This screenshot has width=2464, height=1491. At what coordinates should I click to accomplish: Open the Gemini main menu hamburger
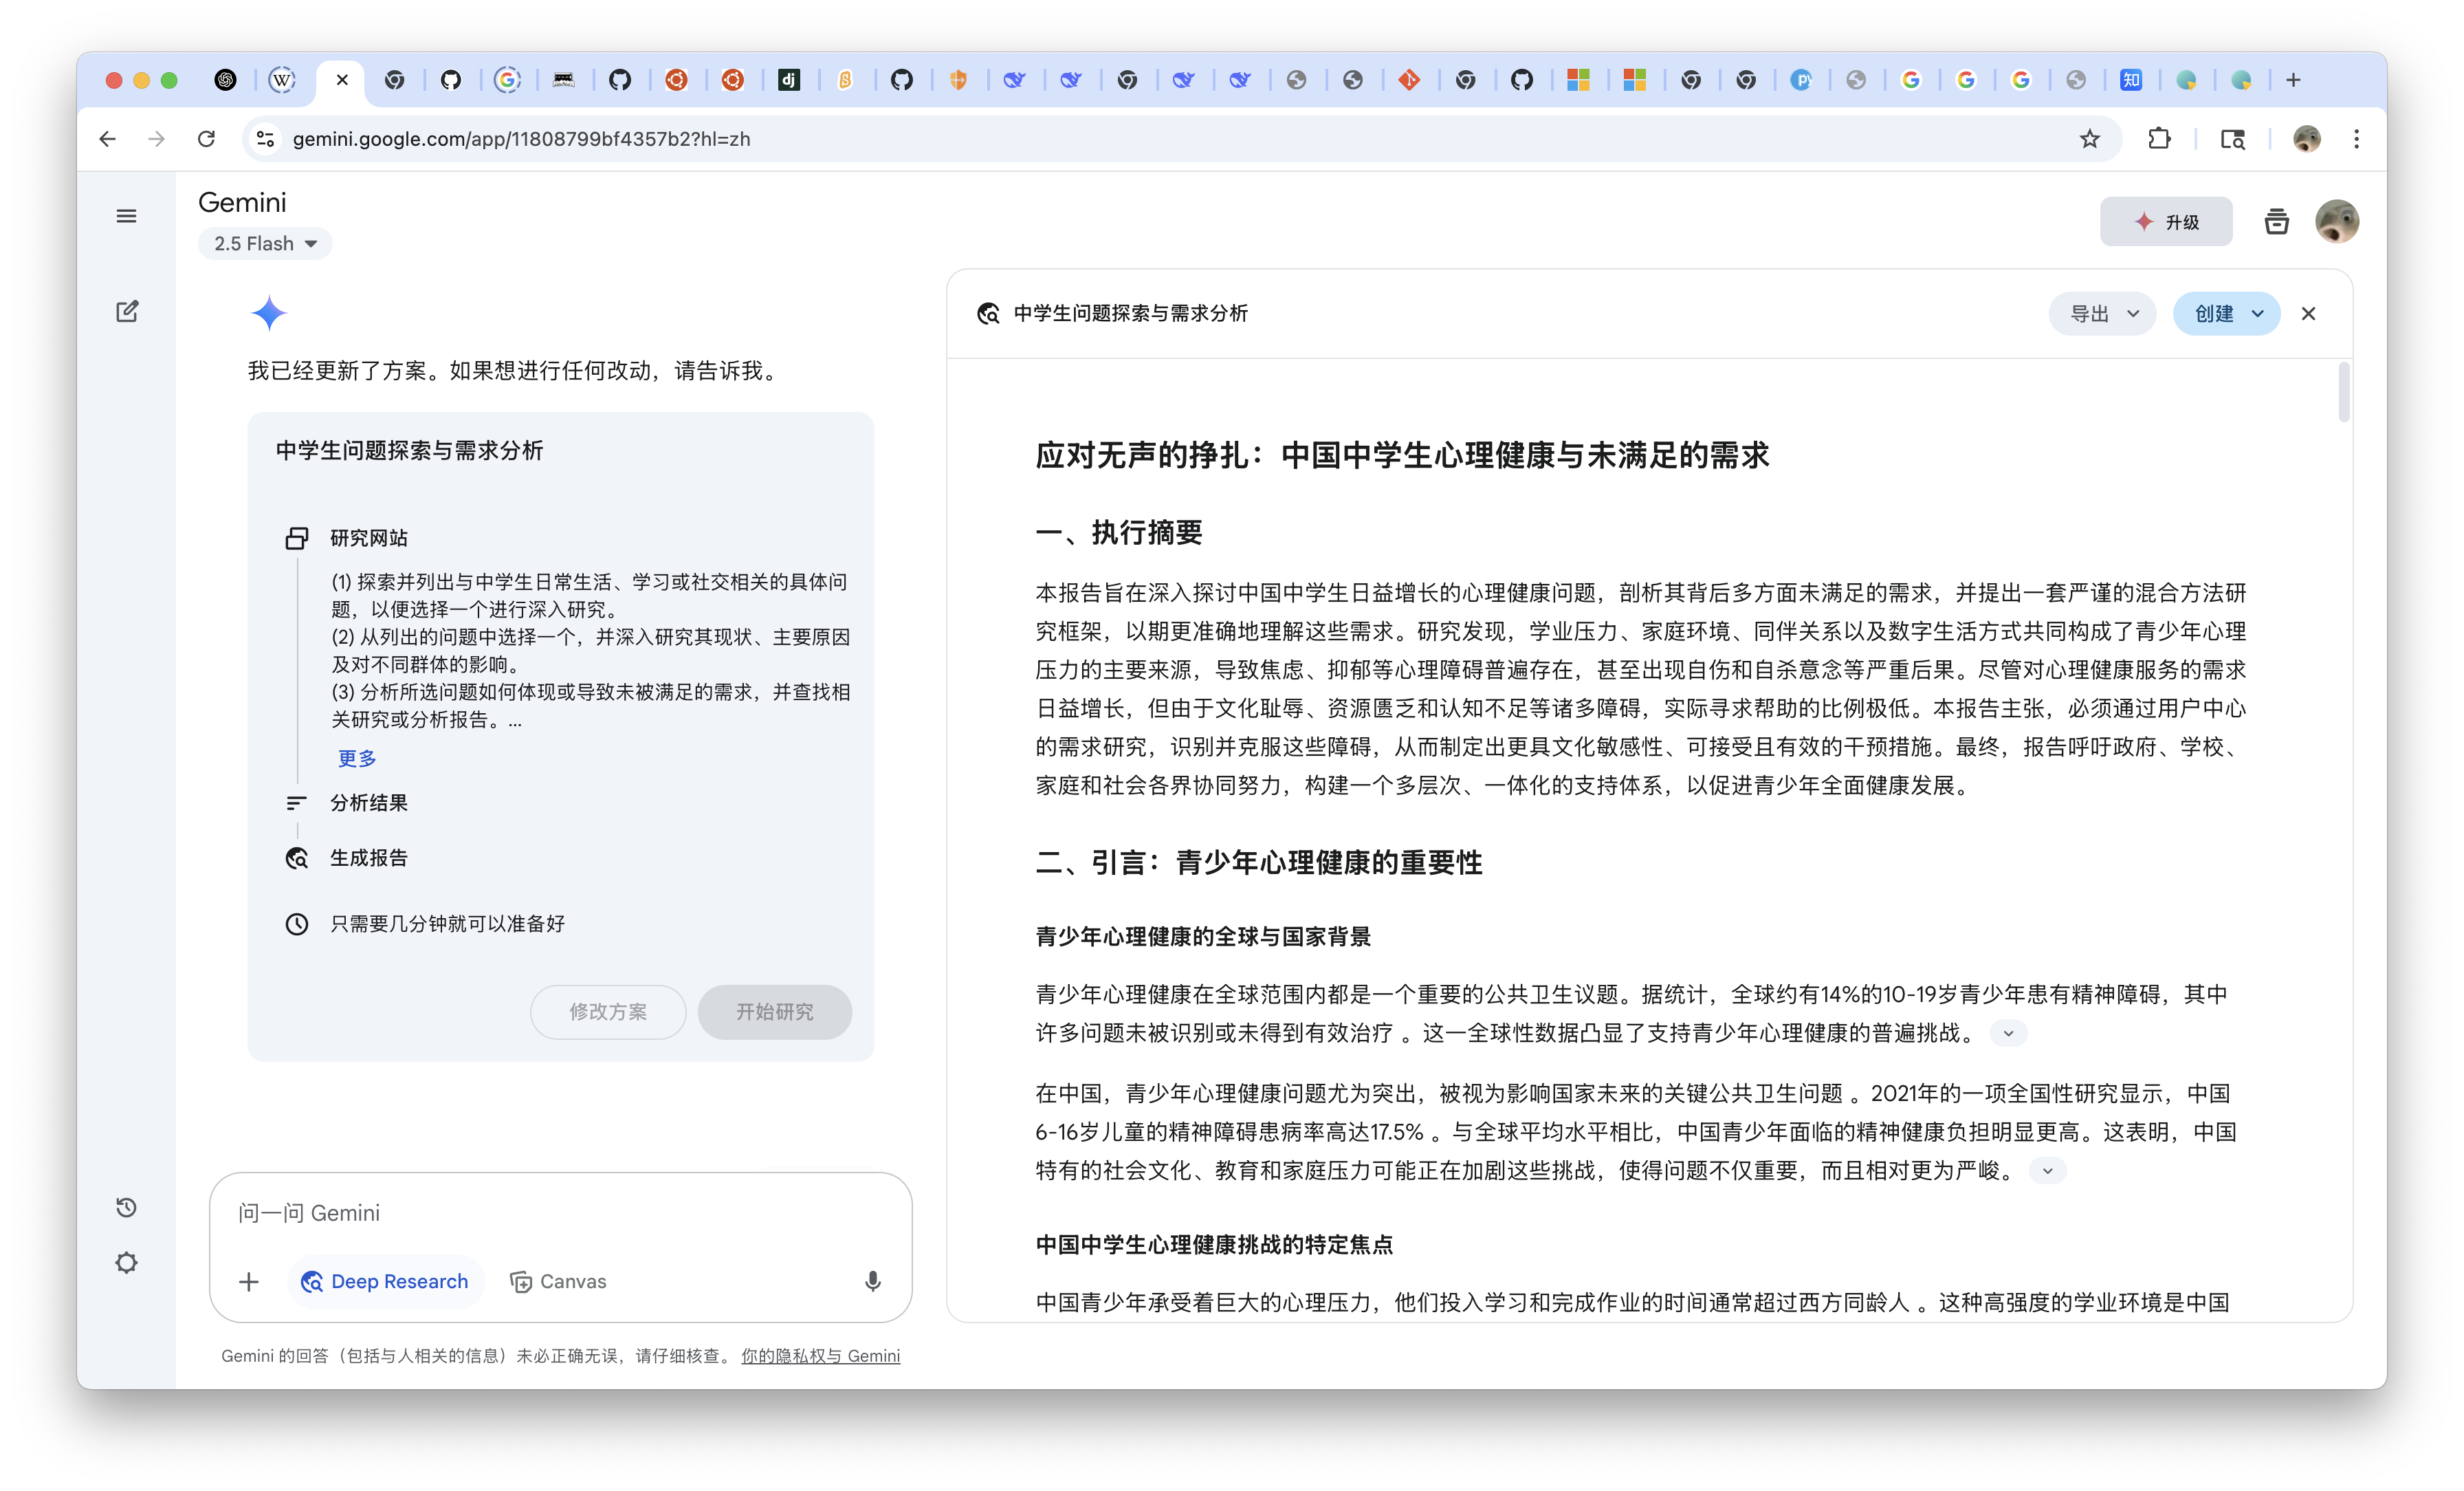coord(126,216)
